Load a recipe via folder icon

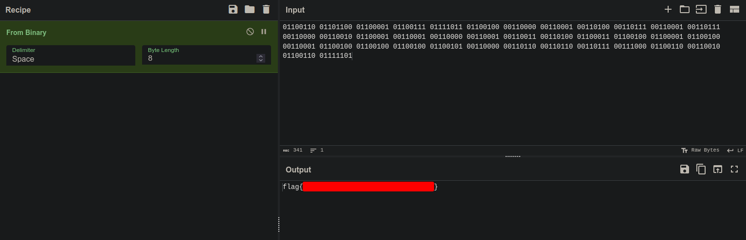pyautogui.click(x=250, y=9)
